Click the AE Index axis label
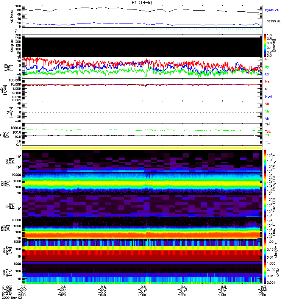 [x=12, y=17]
